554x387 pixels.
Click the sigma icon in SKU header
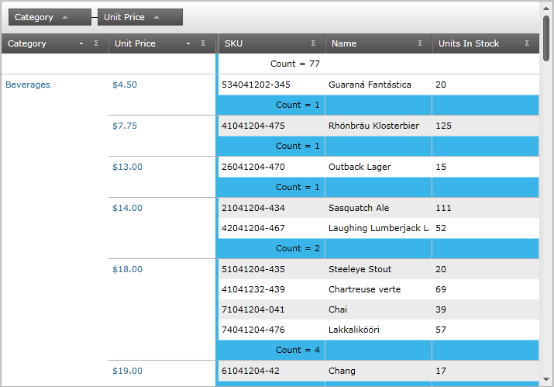tap(313, 44)
